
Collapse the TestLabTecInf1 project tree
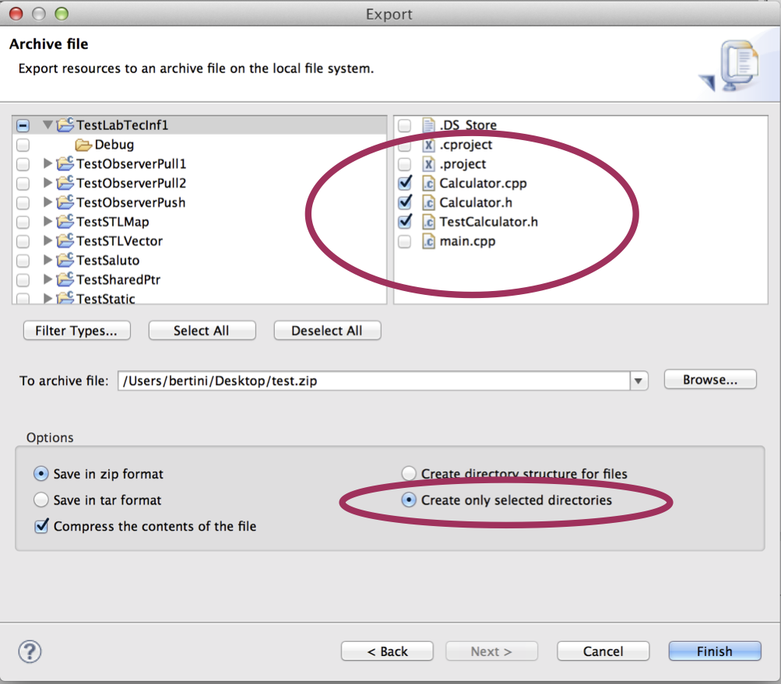47,125
